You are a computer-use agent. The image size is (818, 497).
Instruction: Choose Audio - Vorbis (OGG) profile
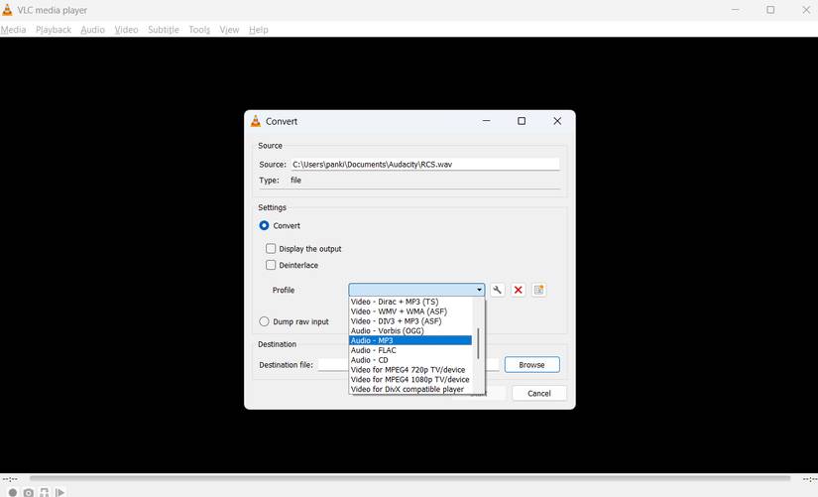410,331
